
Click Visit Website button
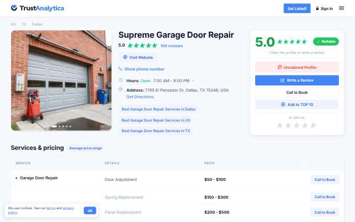(x=138, y=57)
